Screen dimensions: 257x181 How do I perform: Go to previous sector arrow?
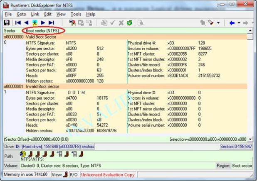(26, 22)
